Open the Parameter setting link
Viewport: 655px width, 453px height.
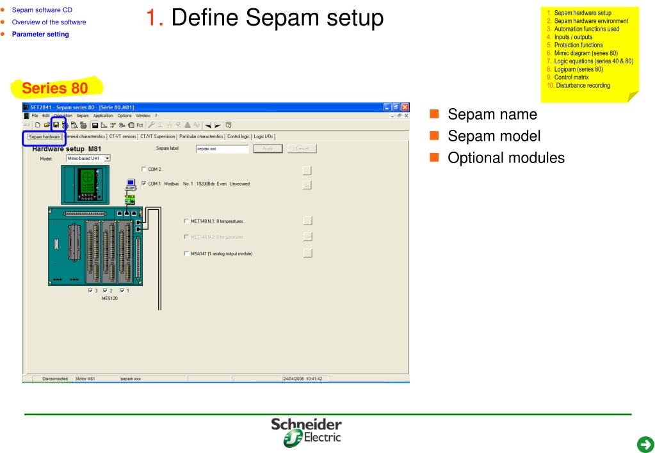[x=40, y=35]
